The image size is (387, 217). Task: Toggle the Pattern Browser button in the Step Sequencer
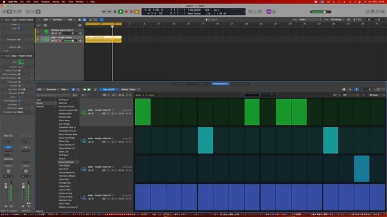click(x=73, y=89)
